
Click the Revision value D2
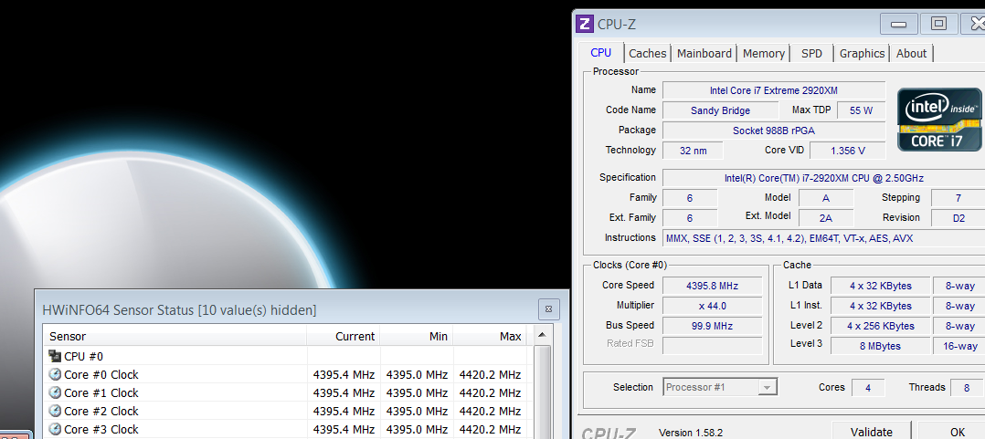tap(958, 218)
